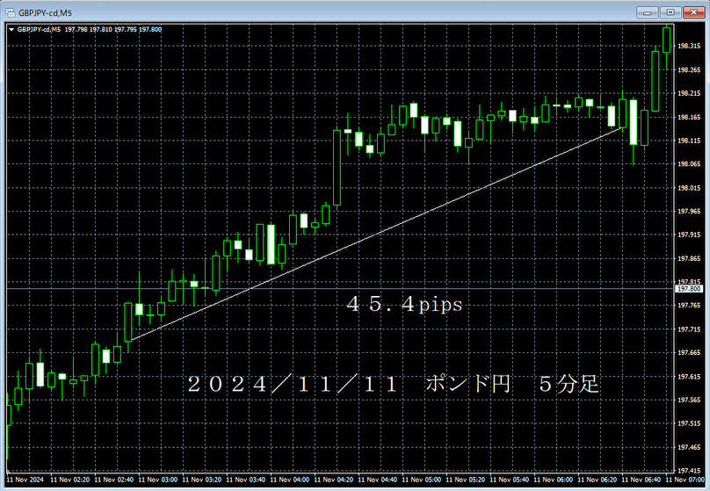Image resolution: width=710 pixels, height=491 pixels.
Task: Click the small triangle beside GBPJPY-cd,M5 chart label
Action: pos(11,29)
